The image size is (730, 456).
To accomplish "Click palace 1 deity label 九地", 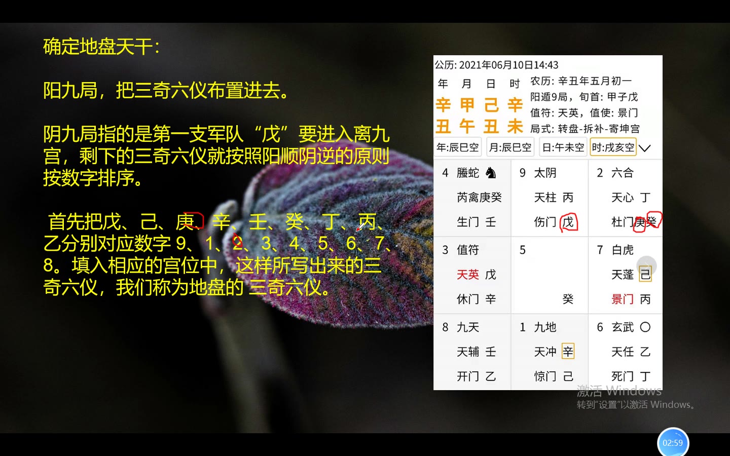I will tap(545, 327).
